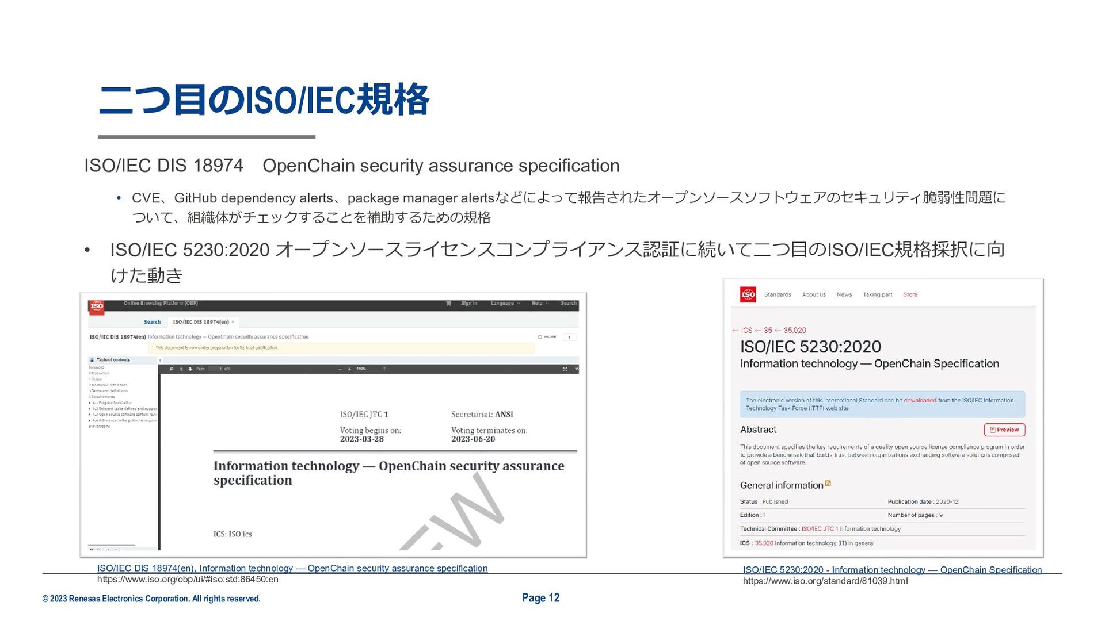Image resolution: width=1105 pixels, height=621 pixels.
Task: Zoom in with the plus icon
Action: pyautogui.click(x=349, y=369)
